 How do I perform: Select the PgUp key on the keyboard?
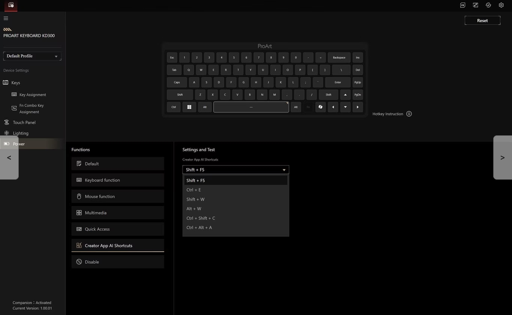click(358, 82)
